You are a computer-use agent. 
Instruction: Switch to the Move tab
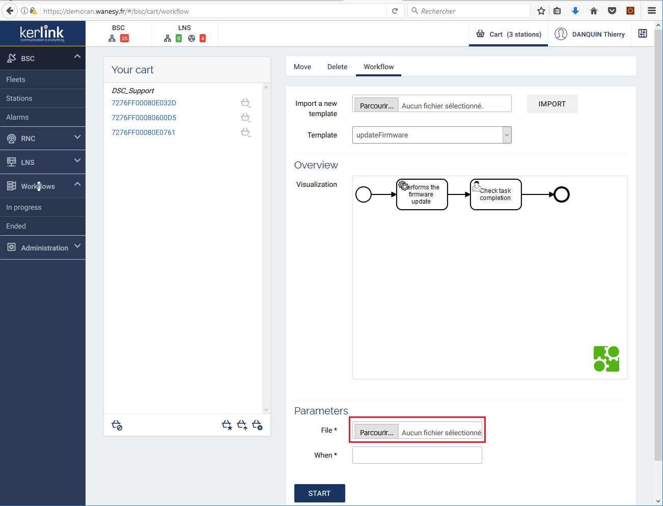[302, 67]
